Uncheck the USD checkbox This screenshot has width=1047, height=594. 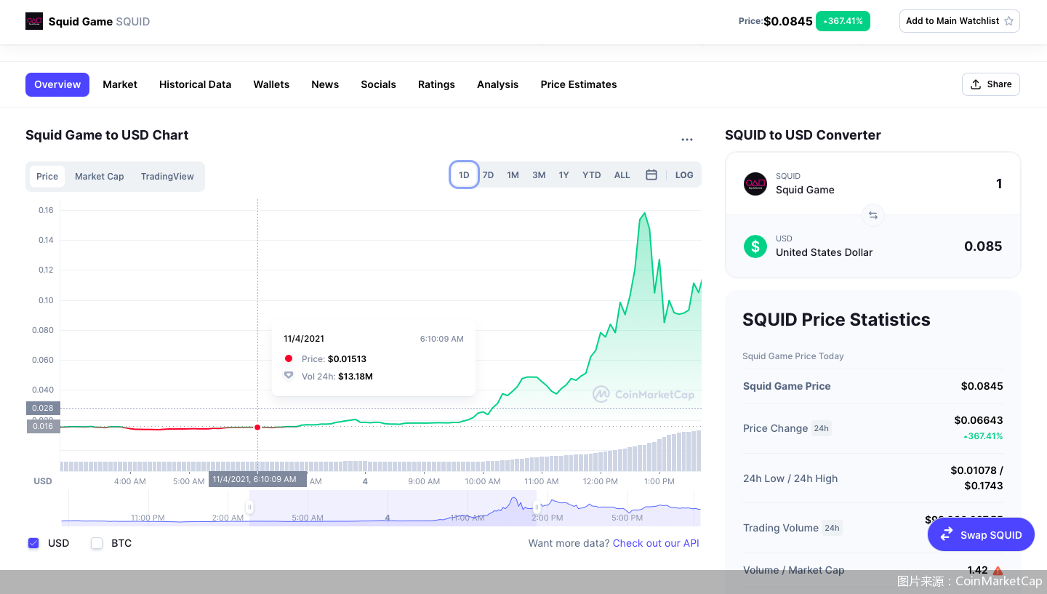pyautogui.click(x=33, y=543)
